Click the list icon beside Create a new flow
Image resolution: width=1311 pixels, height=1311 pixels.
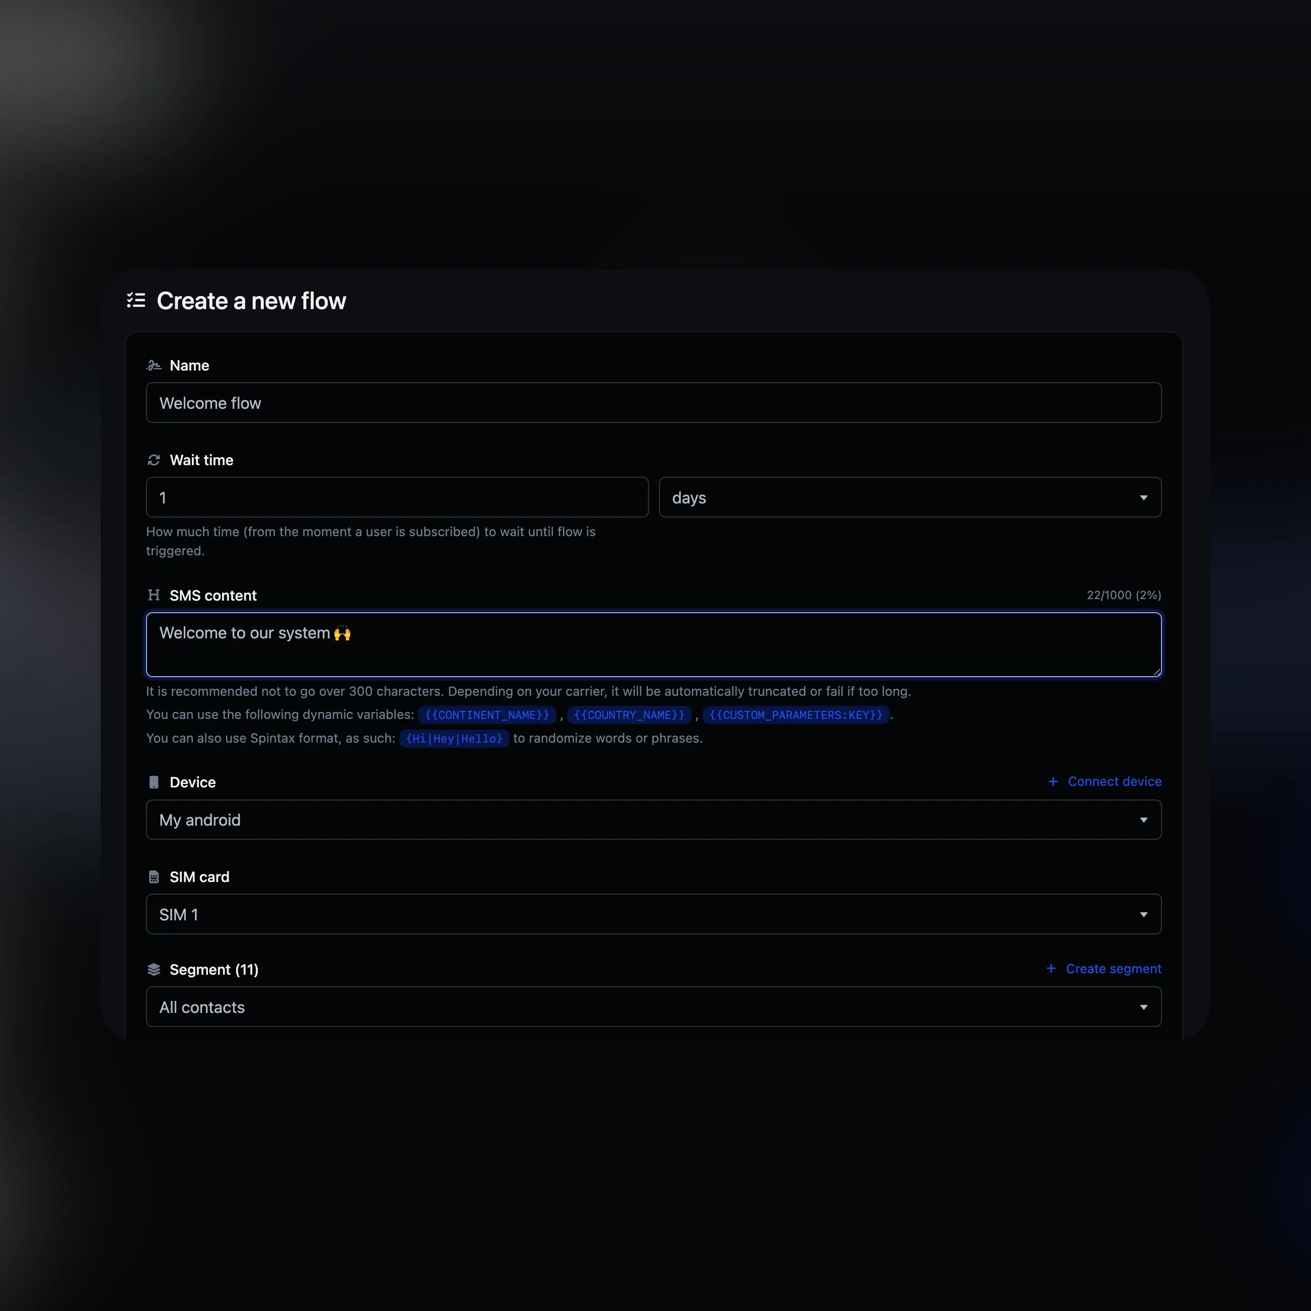136,301
